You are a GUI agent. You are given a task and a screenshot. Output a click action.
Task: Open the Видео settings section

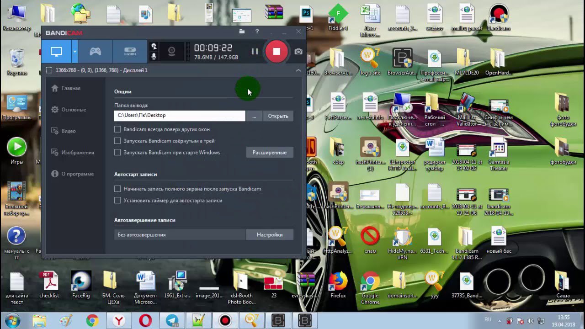pyautogui.click(x=64, y=131)
